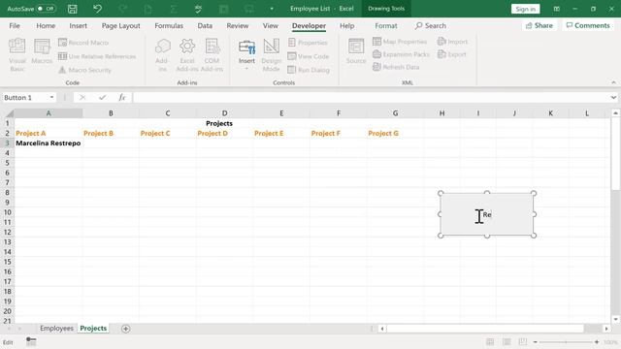Open the File menu

click(15, 26)
